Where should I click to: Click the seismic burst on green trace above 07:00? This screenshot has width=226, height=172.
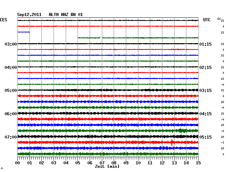(181, 131)
